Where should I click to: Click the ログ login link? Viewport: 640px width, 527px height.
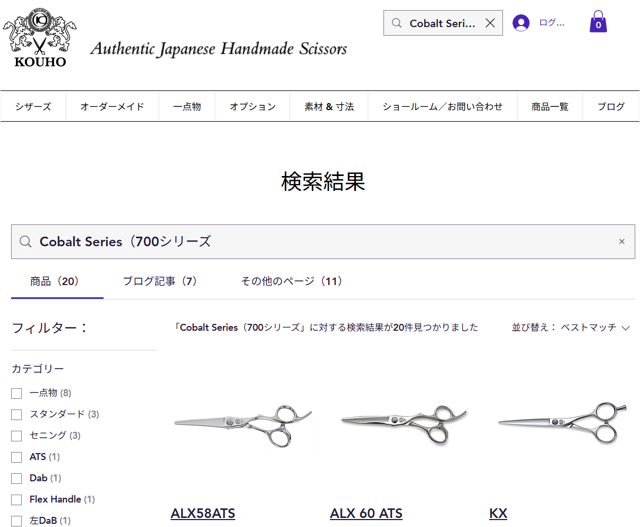pos(552,23)
